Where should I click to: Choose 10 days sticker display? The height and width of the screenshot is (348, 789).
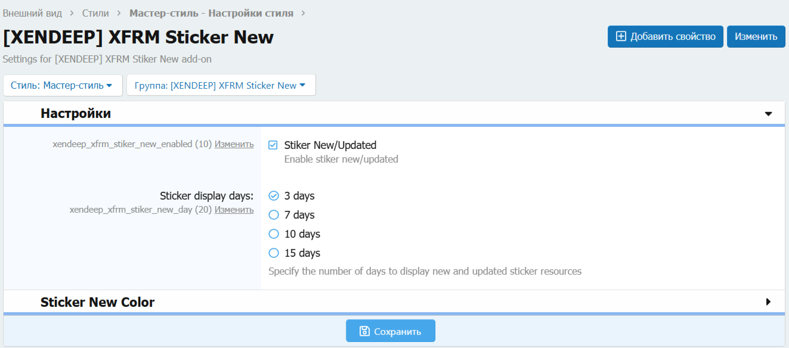(274, 234)
